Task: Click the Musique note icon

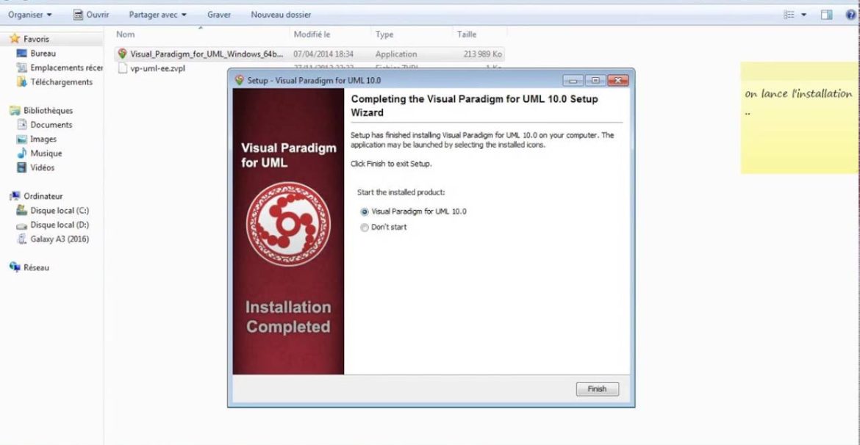Action: click(22, 153)
